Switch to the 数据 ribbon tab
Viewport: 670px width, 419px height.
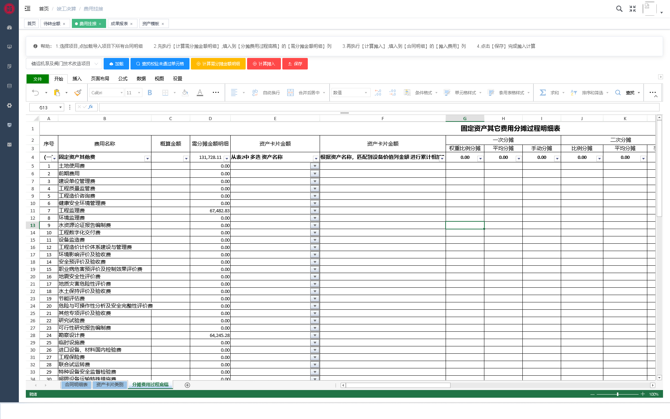coord(141,79)
